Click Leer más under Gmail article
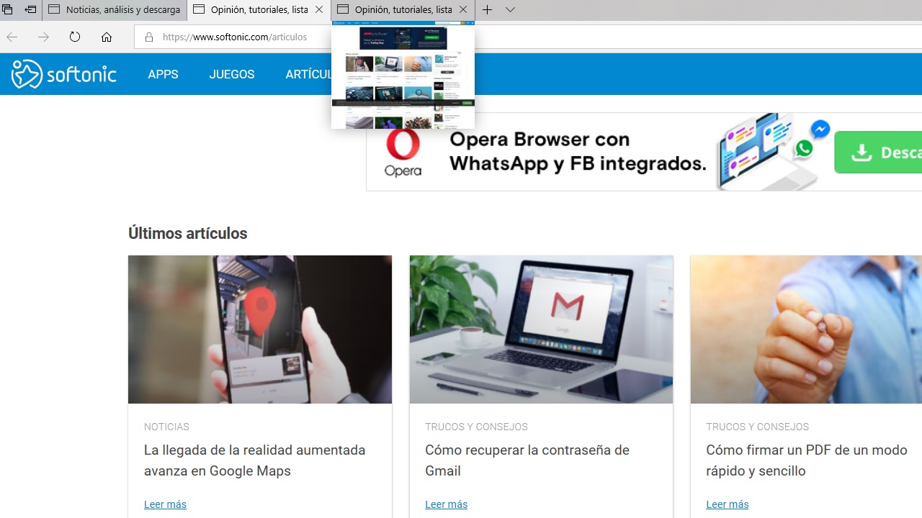Viewport: 922px width, 518px height. pos(446,504)
